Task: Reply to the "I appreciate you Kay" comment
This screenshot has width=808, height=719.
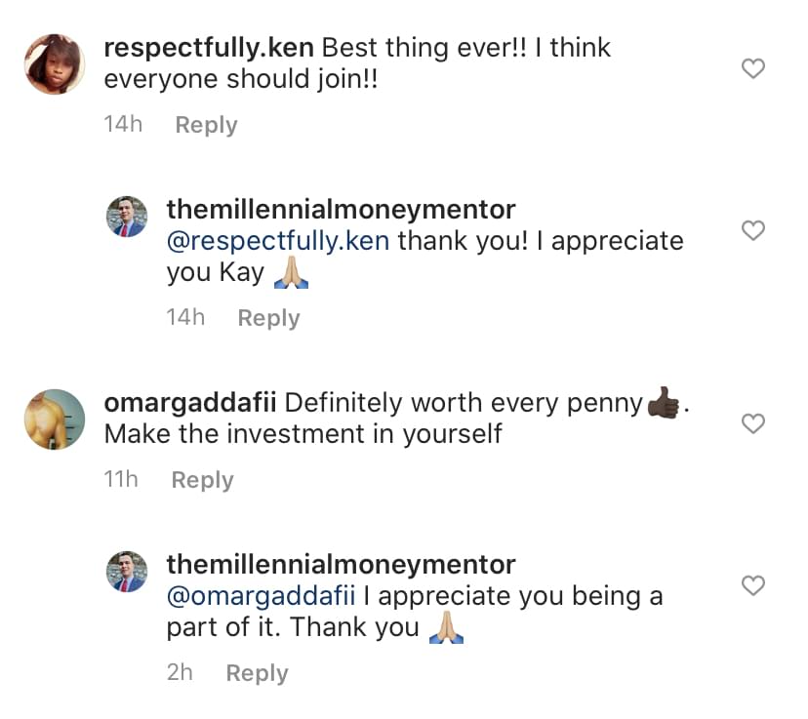Action: [x=268, y=318]
